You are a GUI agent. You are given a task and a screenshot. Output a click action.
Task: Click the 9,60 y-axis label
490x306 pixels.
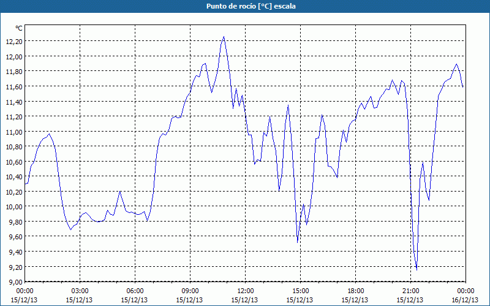(16, 236)
